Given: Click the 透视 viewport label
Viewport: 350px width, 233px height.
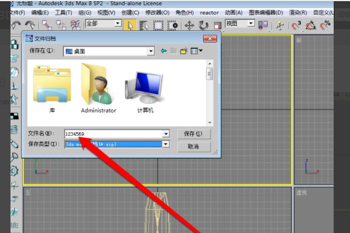Looking at the screenshot, I should point(302,193).
